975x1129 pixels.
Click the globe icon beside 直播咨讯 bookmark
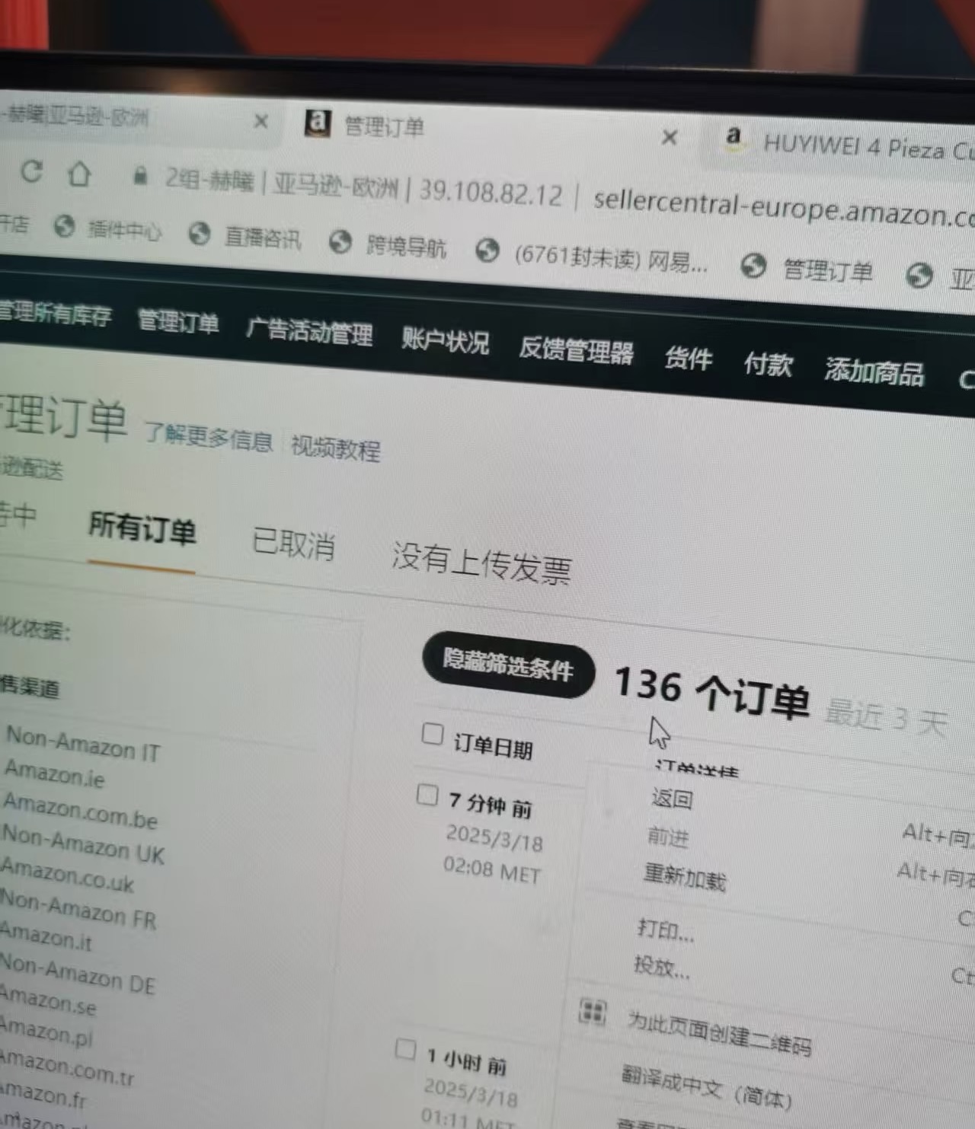pyautogui.click(x=200, y=233)
